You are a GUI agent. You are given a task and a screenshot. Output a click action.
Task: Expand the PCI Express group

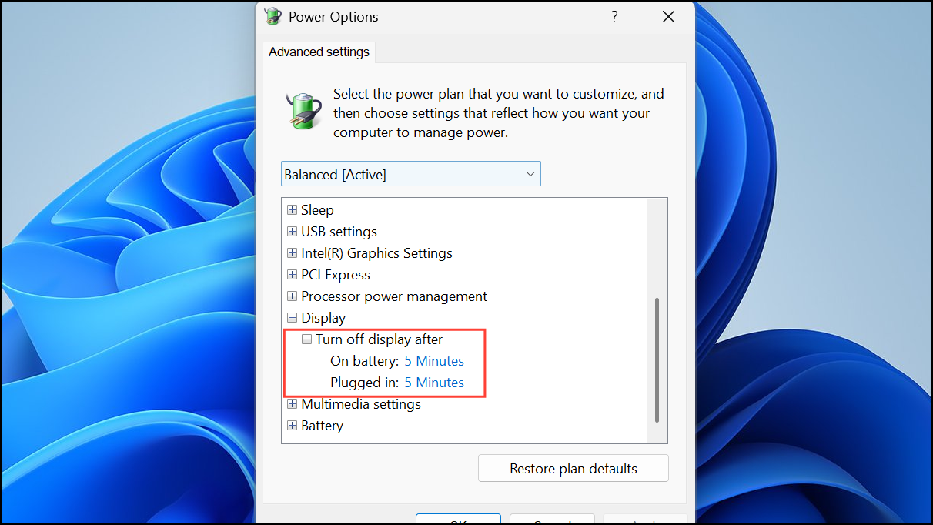pos(292,274)
